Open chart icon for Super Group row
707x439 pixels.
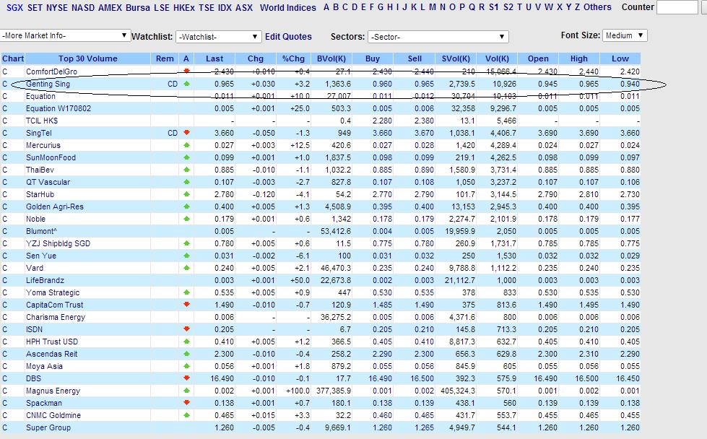coord(5,427)
